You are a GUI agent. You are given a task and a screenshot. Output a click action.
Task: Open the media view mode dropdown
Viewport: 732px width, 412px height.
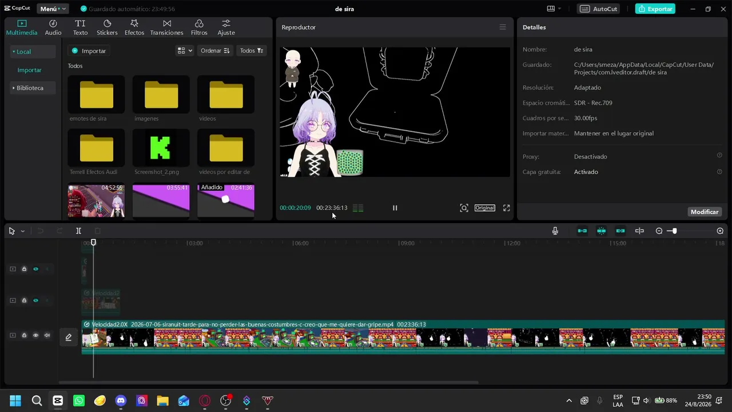(184, 51)
